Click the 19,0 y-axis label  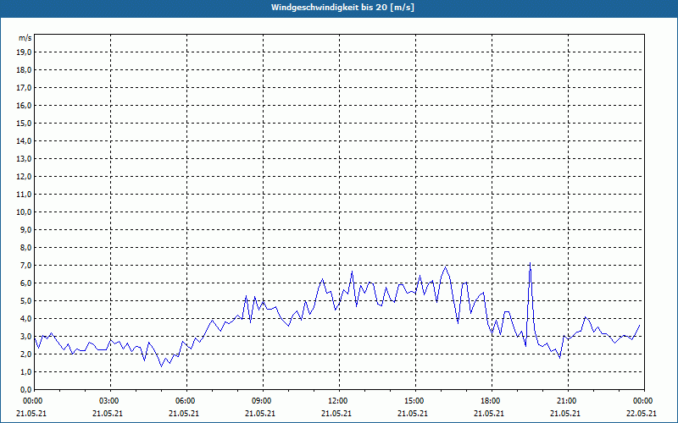point(23,52)
